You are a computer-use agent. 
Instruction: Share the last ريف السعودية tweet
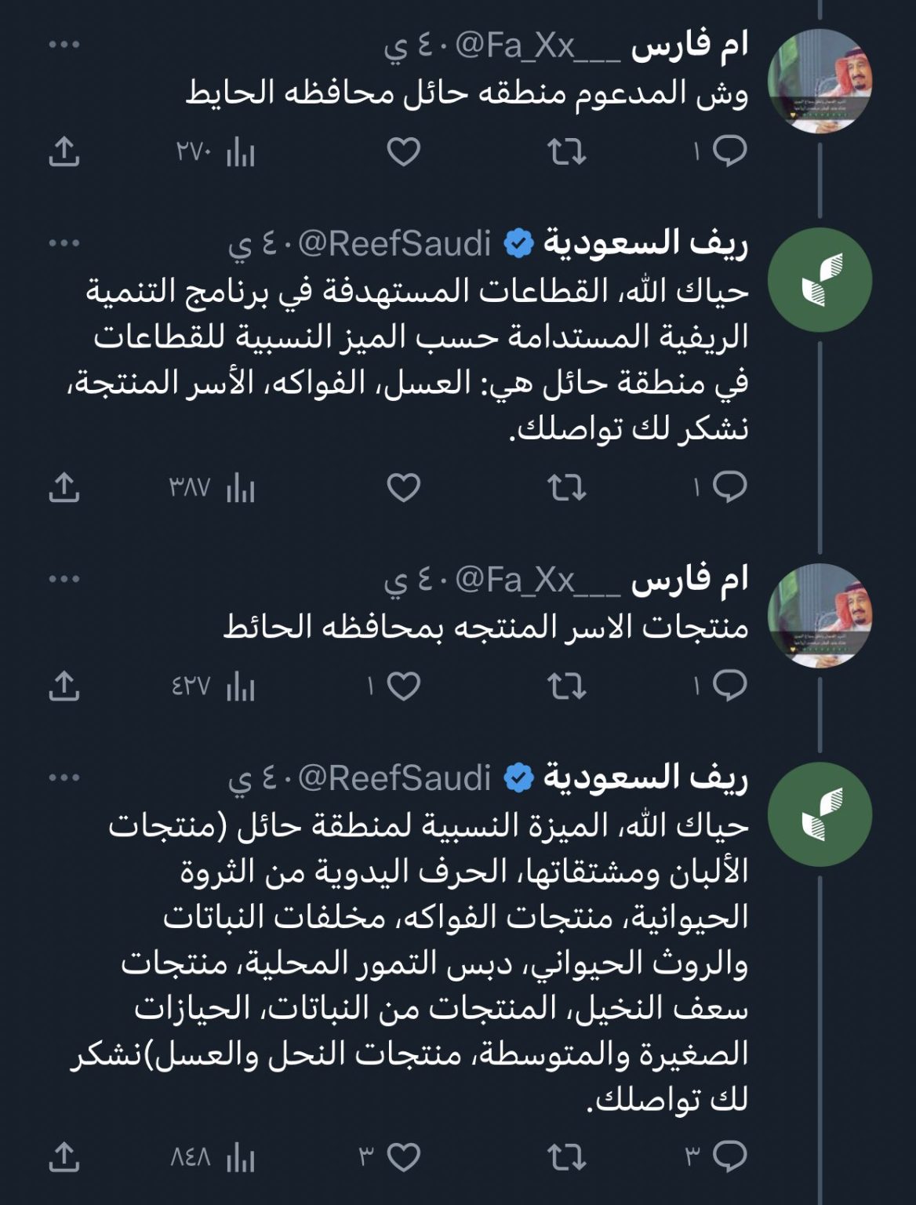(x=64, y=1156)
